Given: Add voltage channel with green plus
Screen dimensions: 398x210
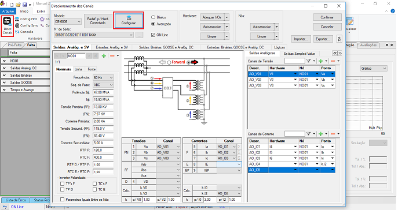Looking at the screenshot, I should [321, 61].
